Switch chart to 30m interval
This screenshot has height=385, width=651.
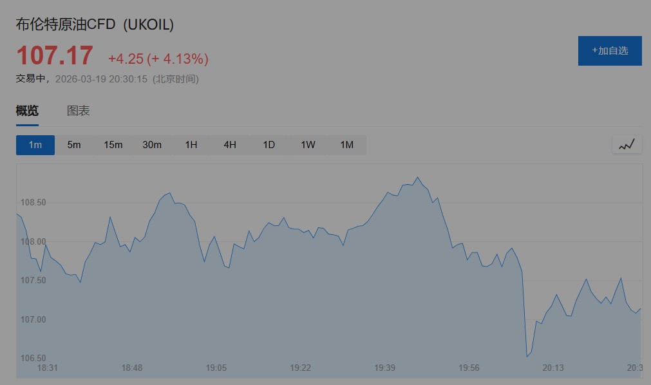pyautogui.click(x=152, y=145)
